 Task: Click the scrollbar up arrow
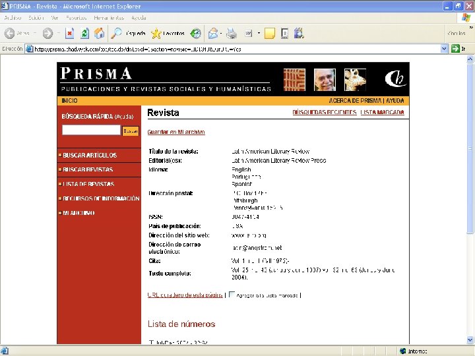pyautogui.click(x=470, y=59)
